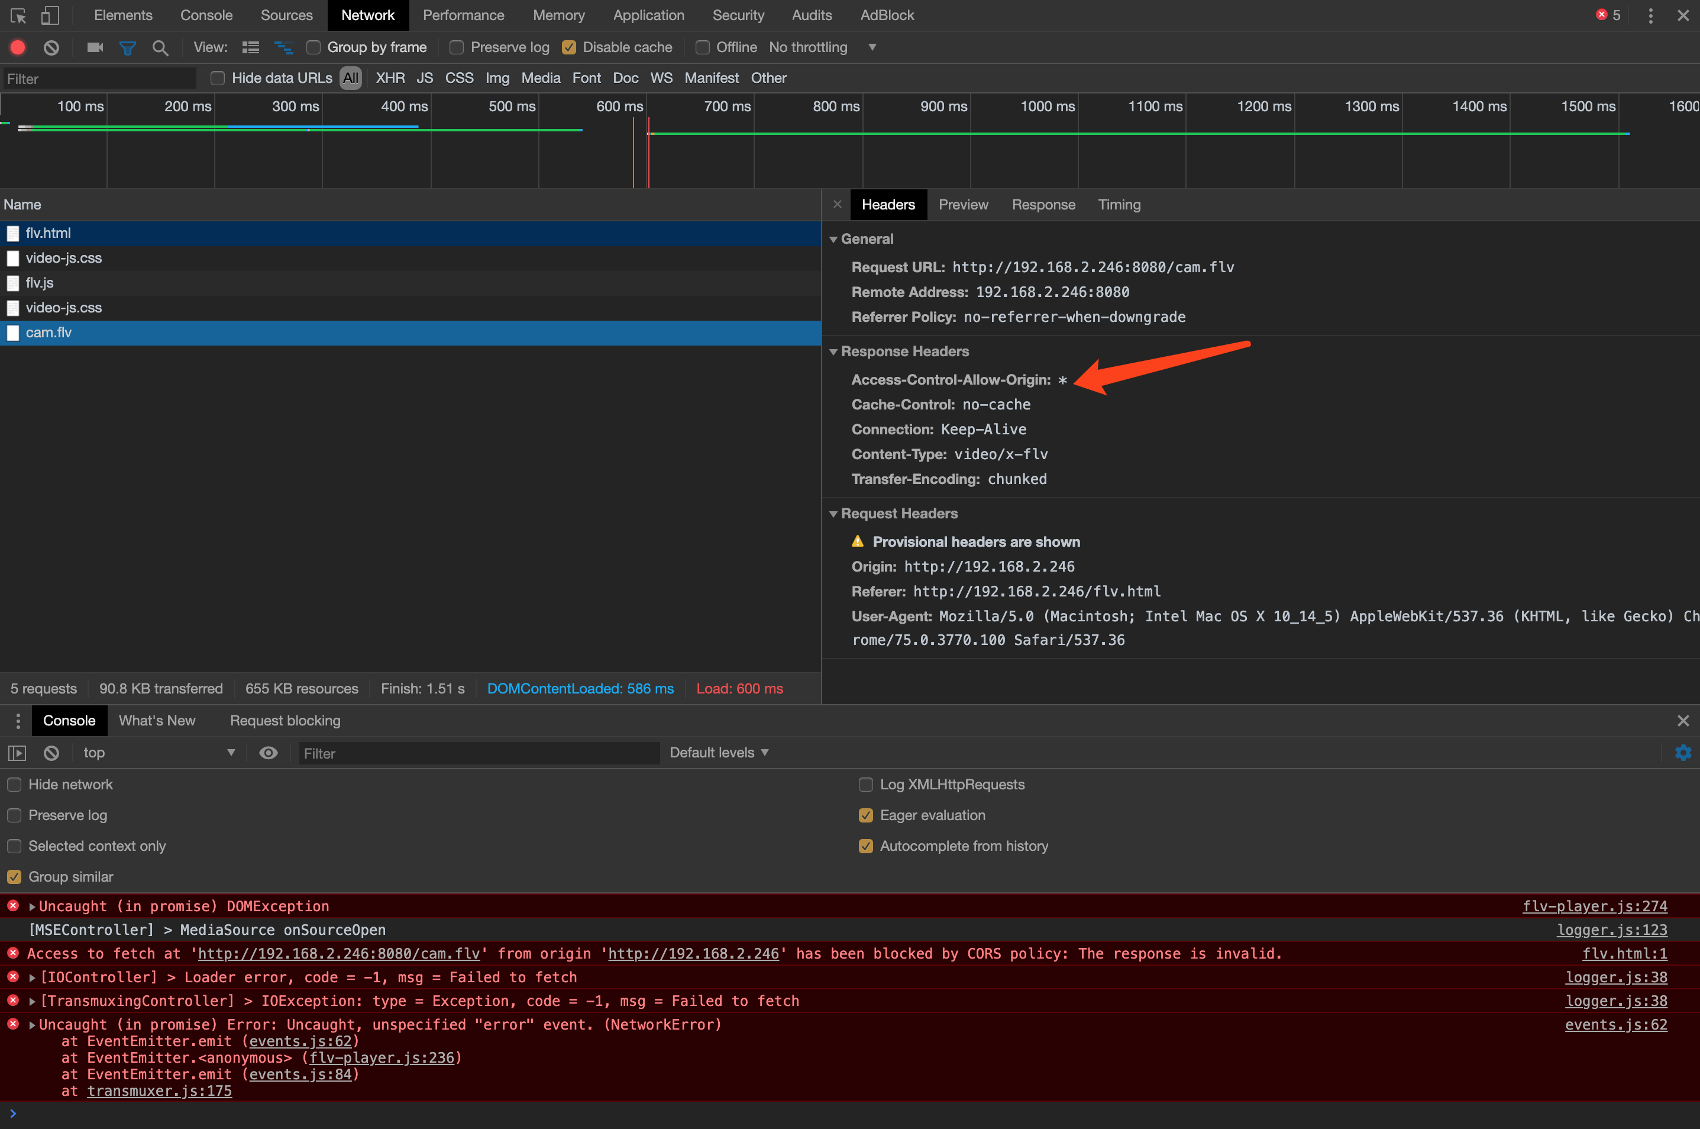This screenshot has height=1129, width=1700.
Task: Collapse the Response Headers section
Action: coord(833,351)
